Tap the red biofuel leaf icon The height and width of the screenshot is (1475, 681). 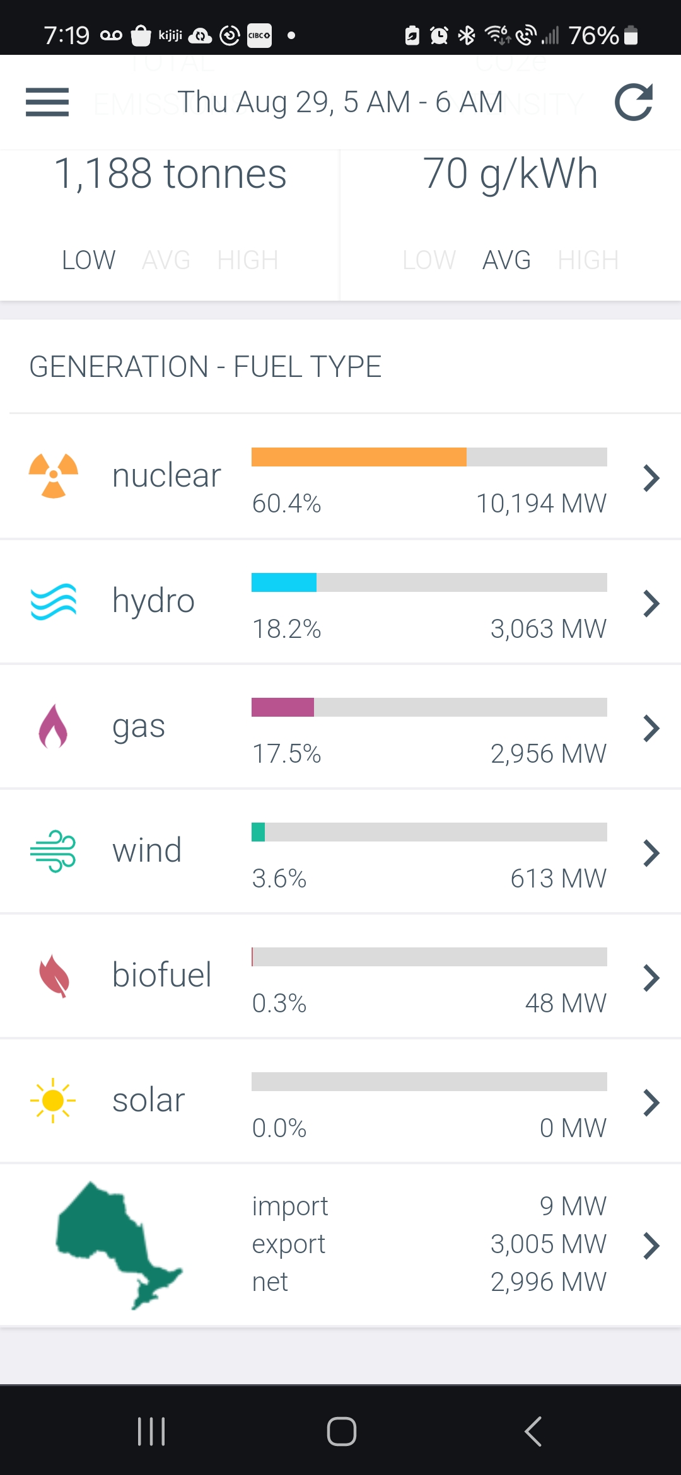(54, 976)
